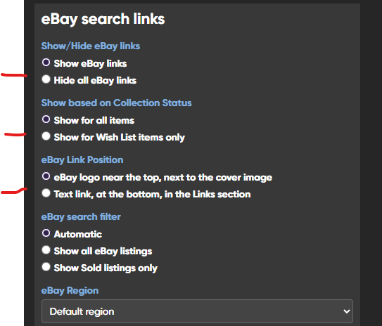Select Hide all eBay links option
The width and height of the screenshot is (382, 326).
[46, 79]
